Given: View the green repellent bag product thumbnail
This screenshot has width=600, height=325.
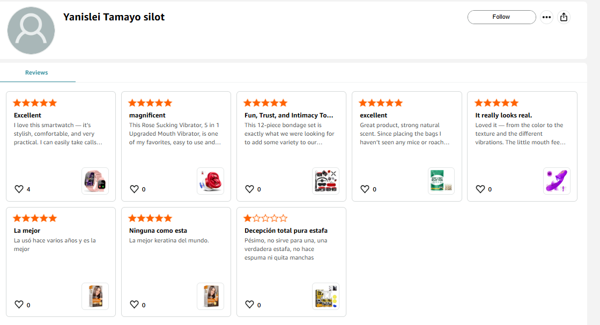Looking at the screenshot, I should coord(441,181).
